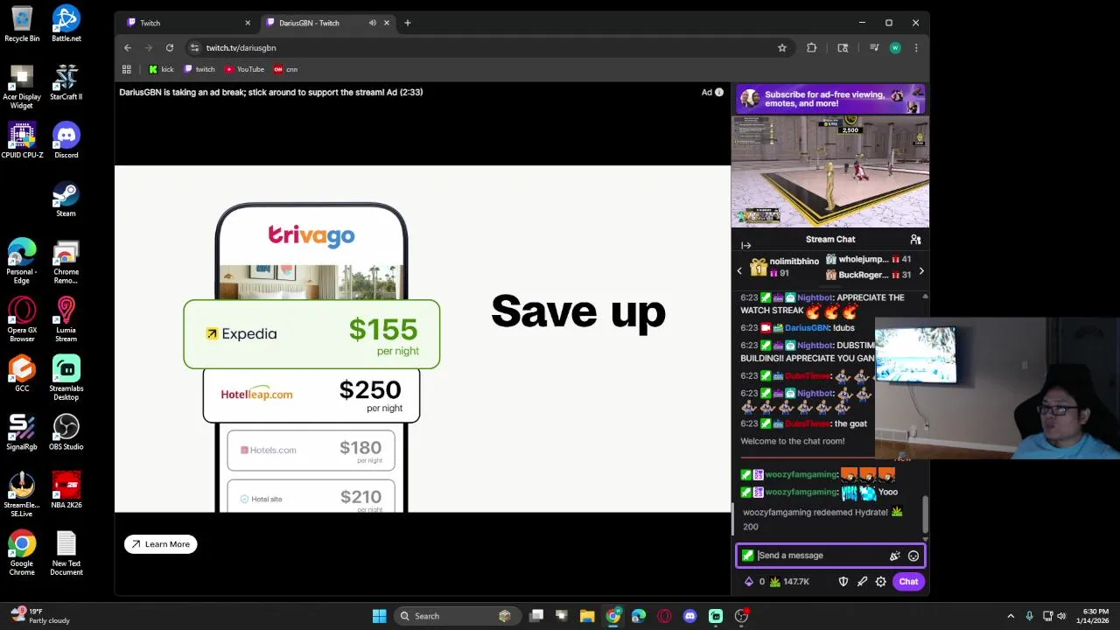Open the cnn bookmark
1120x630 pixels.
285,69
